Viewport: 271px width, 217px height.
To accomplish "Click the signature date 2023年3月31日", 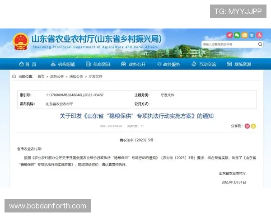I will tap(234, 182).
